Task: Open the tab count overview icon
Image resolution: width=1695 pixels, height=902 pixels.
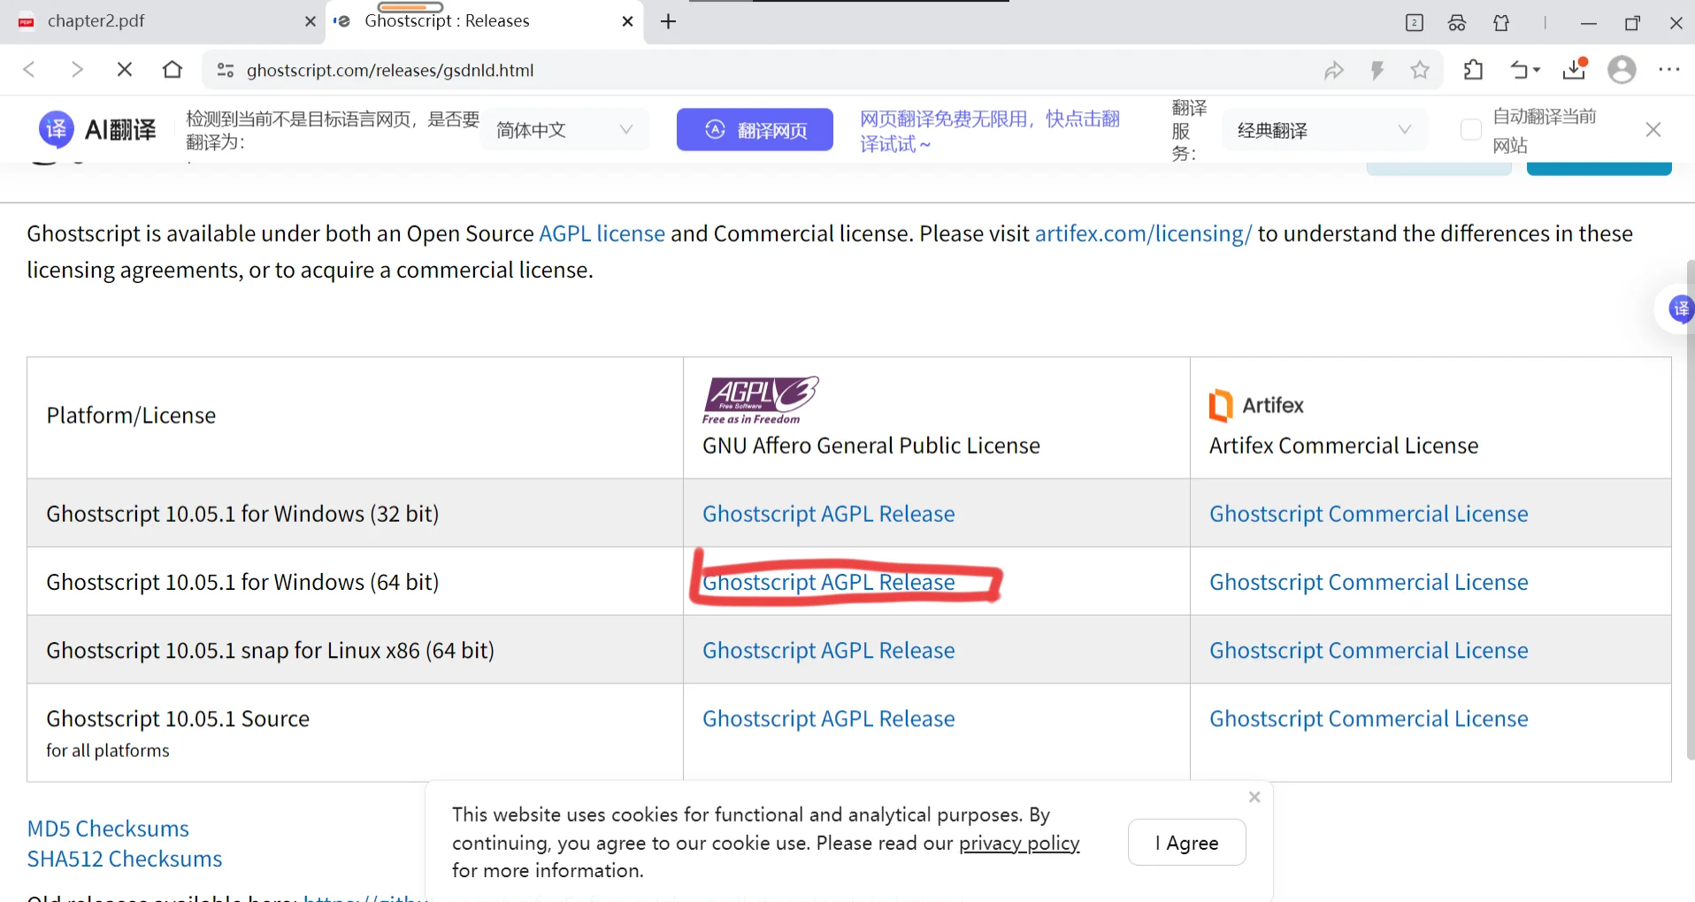Action: pos(1415,23)
